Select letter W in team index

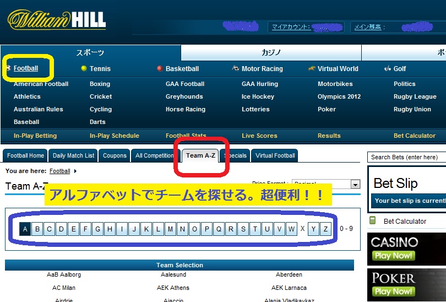(291, 229)
